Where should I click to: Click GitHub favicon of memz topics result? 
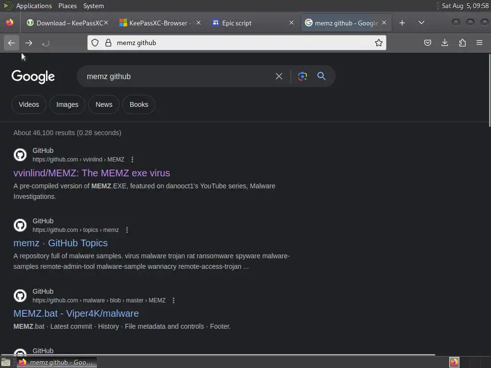[20, 225]
